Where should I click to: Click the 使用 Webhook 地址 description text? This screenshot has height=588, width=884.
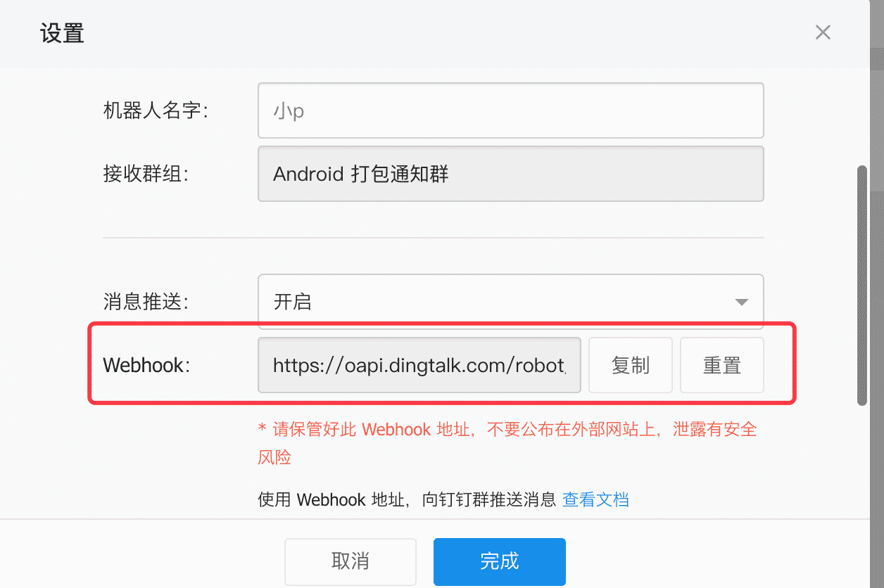[408, 500]
